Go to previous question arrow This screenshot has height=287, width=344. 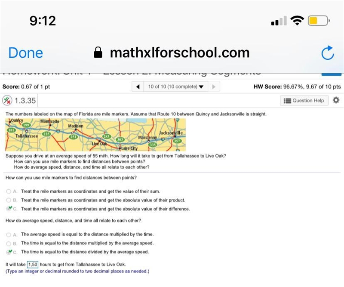[138, 86]
